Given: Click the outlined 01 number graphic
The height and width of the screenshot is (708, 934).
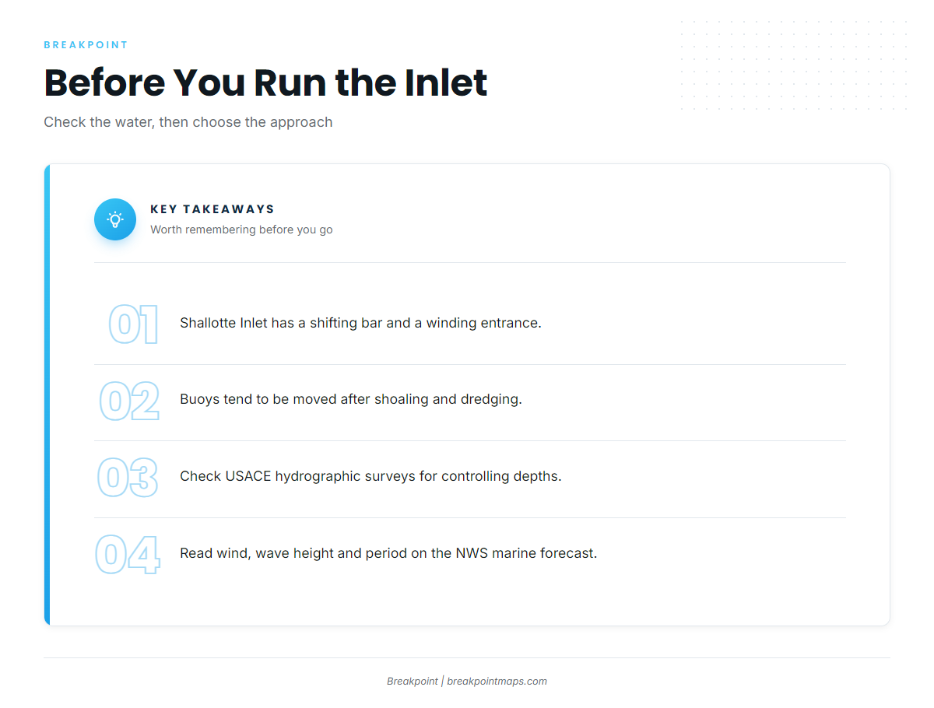Looking at the screenshot, I should (x=133, y=324).
